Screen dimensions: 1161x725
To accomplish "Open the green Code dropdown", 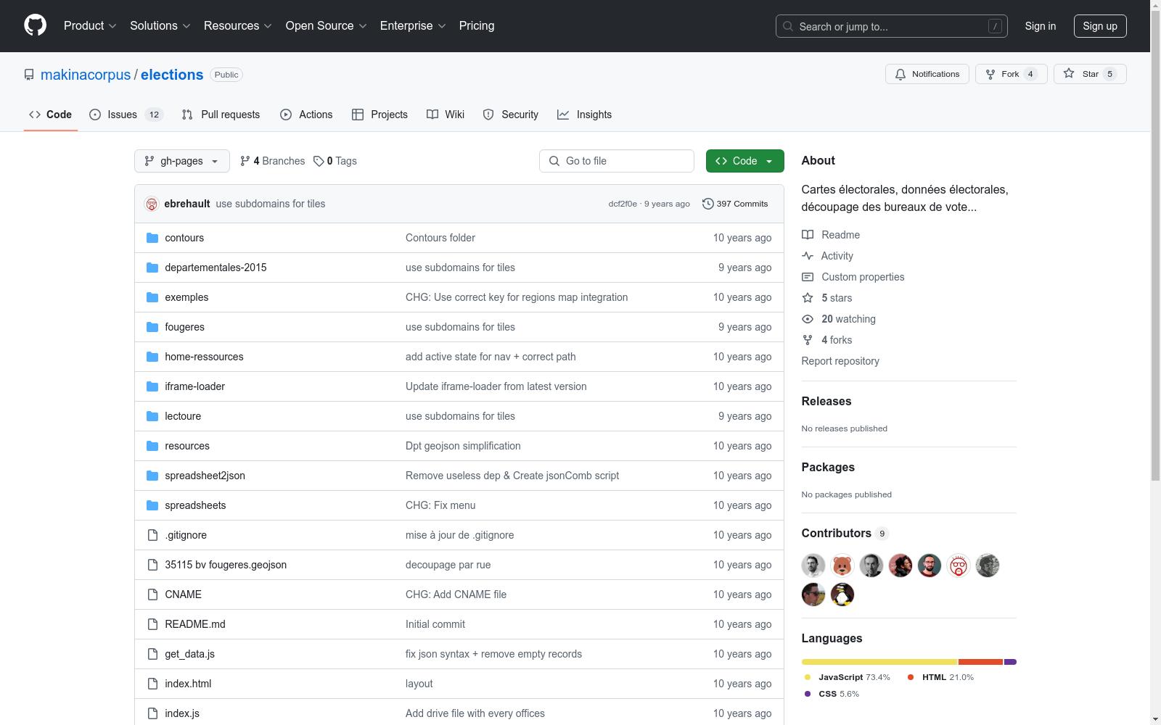I will (x=745, y=161).
